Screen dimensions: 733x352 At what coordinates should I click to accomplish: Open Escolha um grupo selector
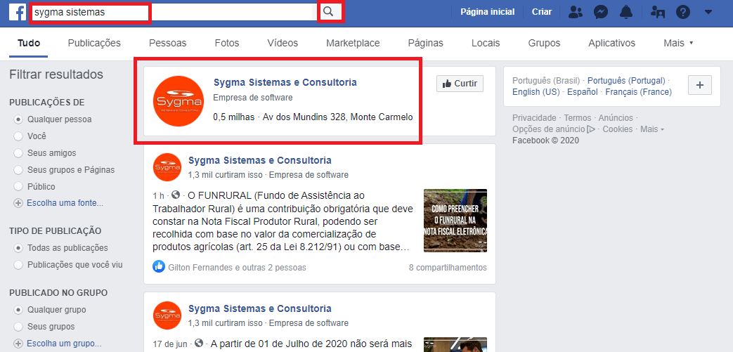[64, 344]
